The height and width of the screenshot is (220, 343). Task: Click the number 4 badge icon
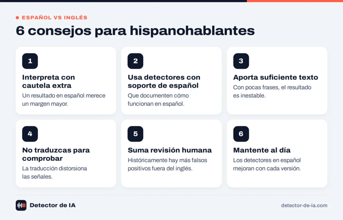[30, 134]
